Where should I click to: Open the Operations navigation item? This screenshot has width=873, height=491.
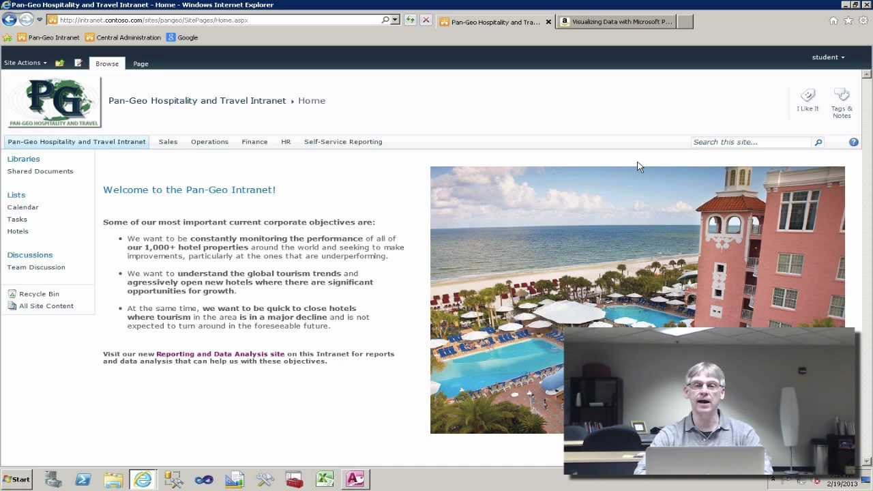[x=209, y=142]
